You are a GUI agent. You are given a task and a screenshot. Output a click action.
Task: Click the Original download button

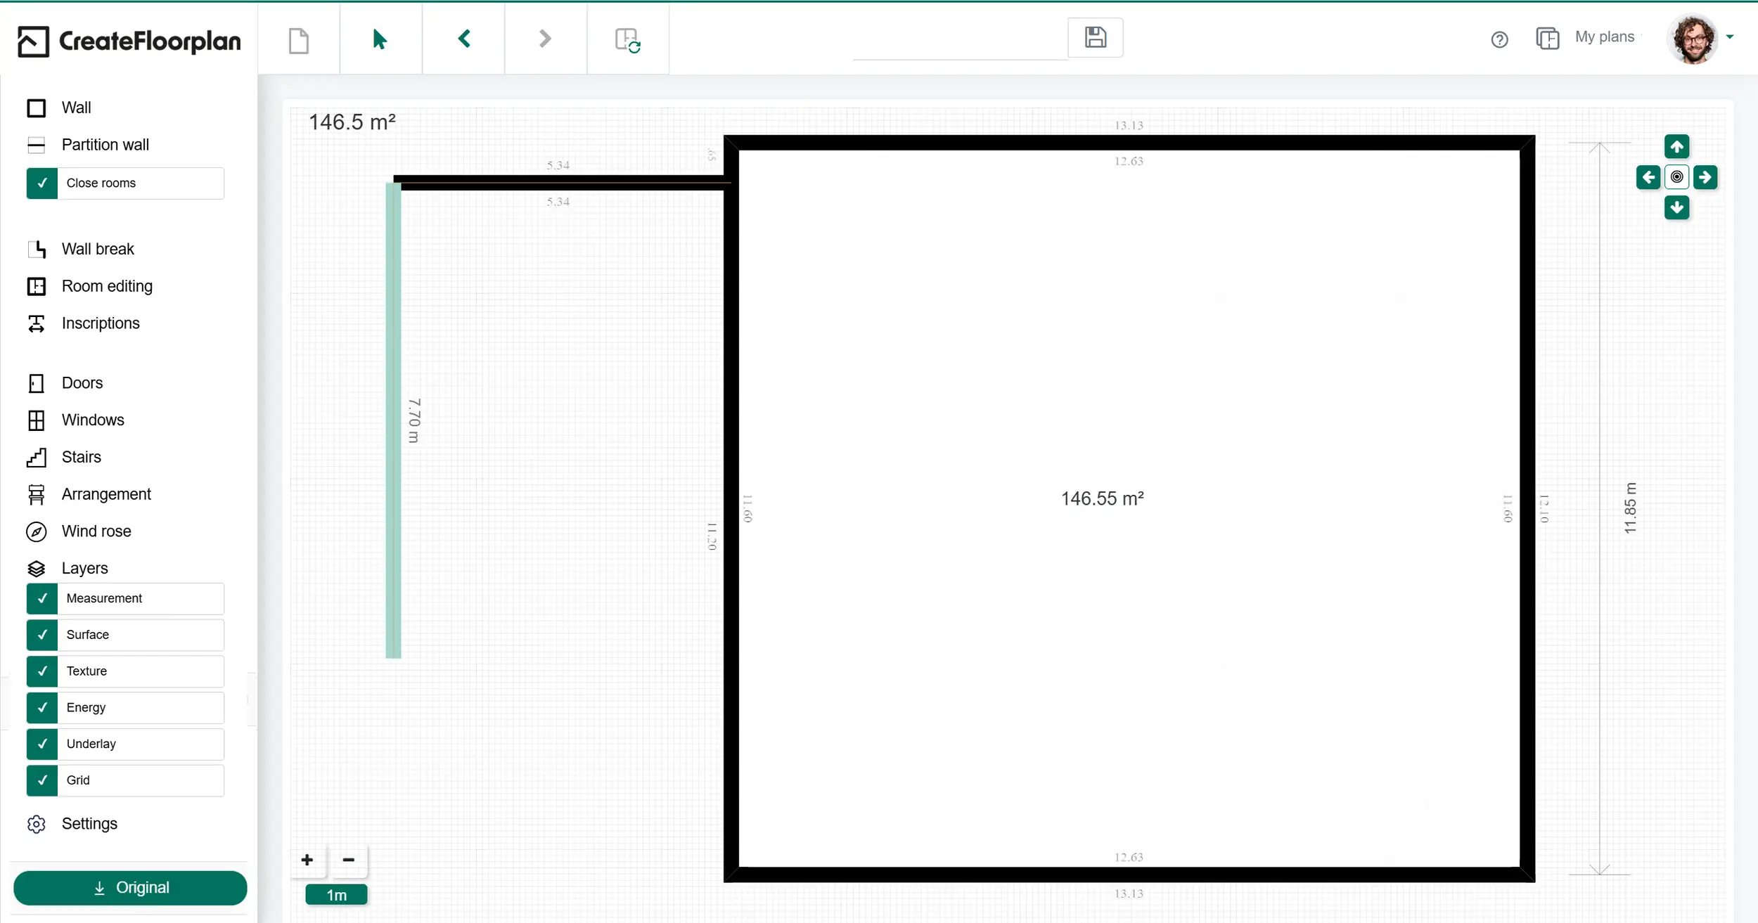(130, 888)
